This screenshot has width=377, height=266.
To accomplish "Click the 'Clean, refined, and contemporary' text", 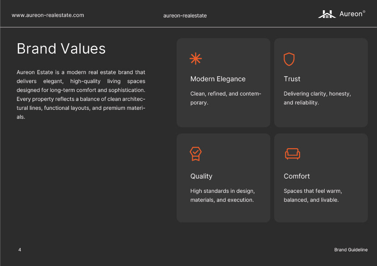I will [225, 98].
